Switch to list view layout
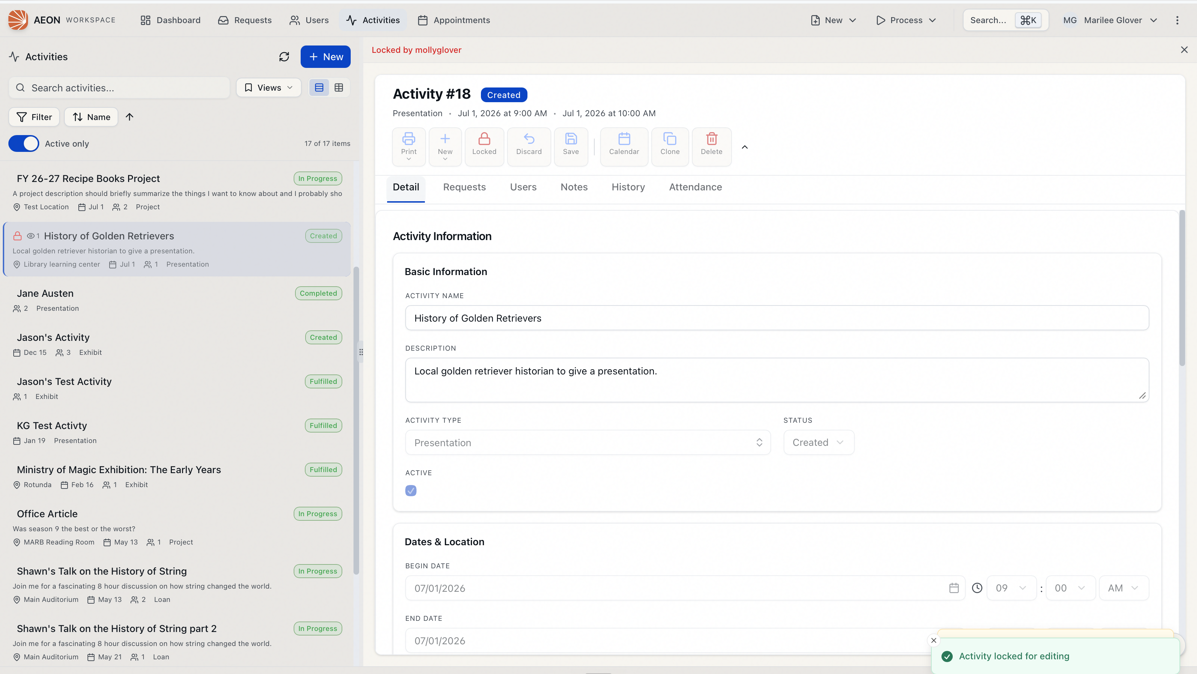The width and height of the screenshot is (1197, 674). tap(319, 88)
